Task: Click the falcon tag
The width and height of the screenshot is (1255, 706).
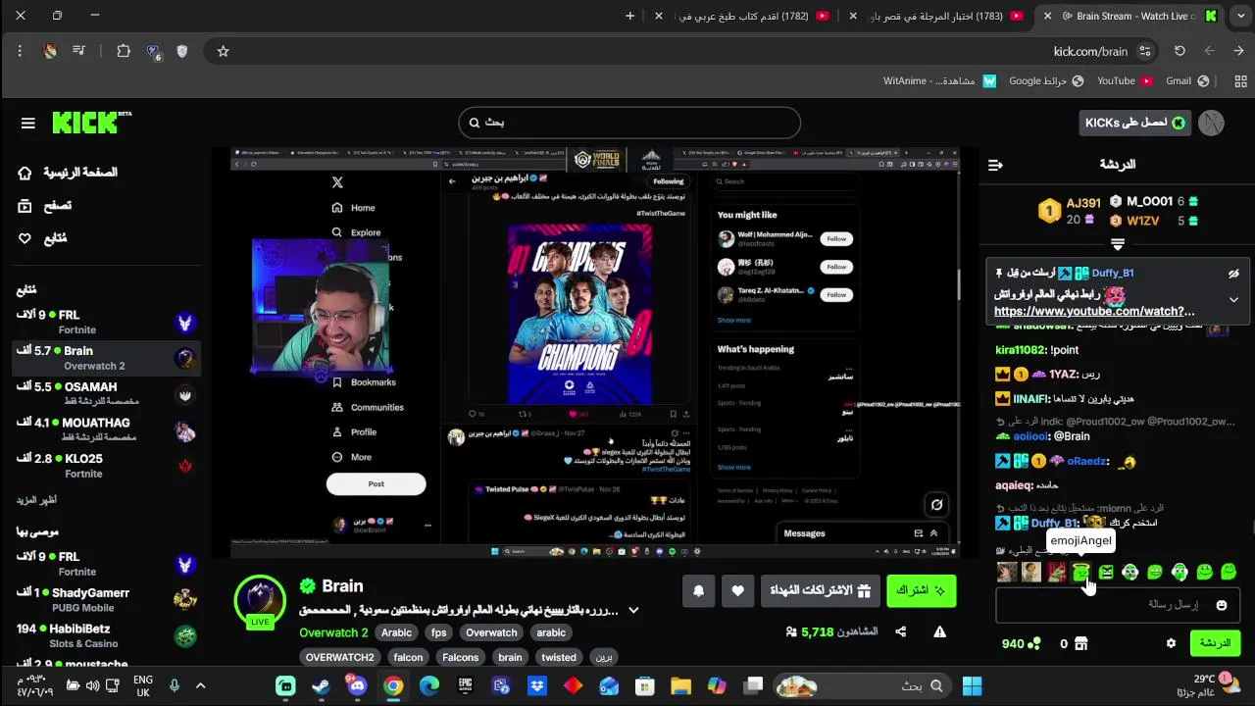Action: pyautogui.click(x=408, y=658)
